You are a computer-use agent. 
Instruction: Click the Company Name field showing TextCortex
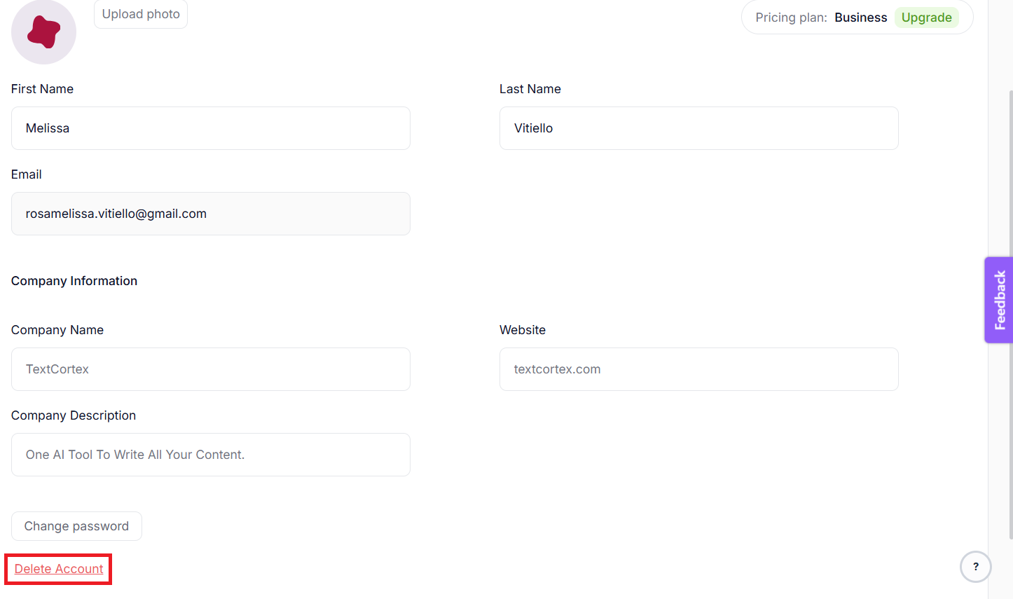pyautogui.click(x=210, y=369)
